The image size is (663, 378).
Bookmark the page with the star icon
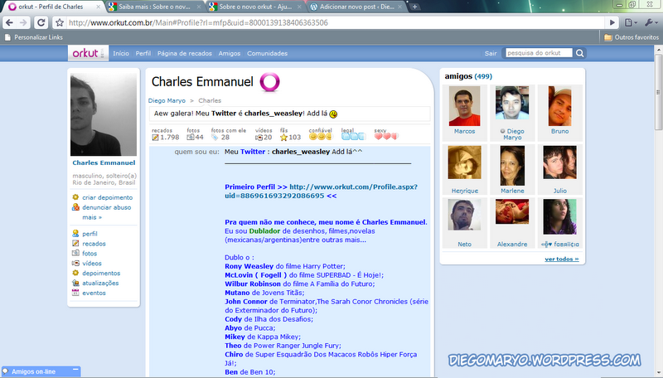[60, 22]
